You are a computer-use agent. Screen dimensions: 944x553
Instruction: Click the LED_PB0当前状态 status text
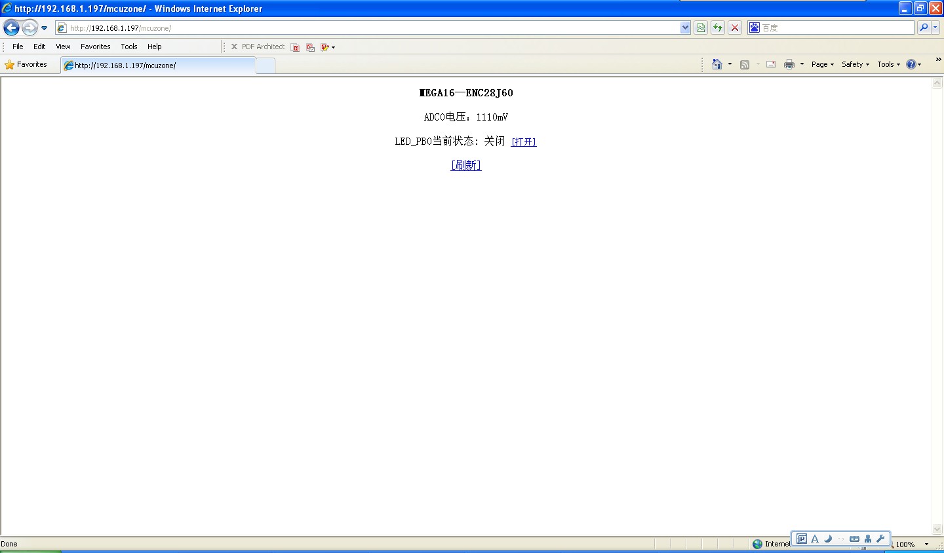(450, 142)
